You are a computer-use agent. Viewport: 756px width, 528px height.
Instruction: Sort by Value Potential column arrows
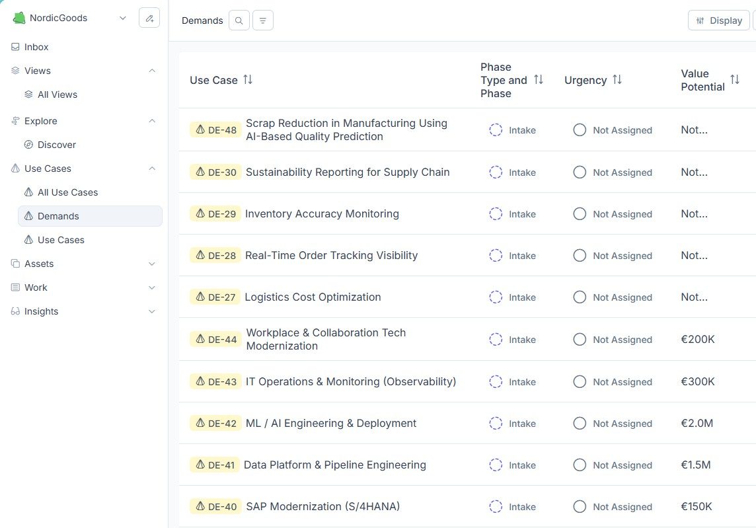pyautogui.click(x=735, y=79)
